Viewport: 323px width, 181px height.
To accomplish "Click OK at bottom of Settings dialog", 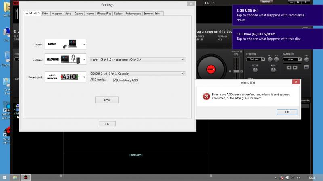I will [x=107, y=124].
